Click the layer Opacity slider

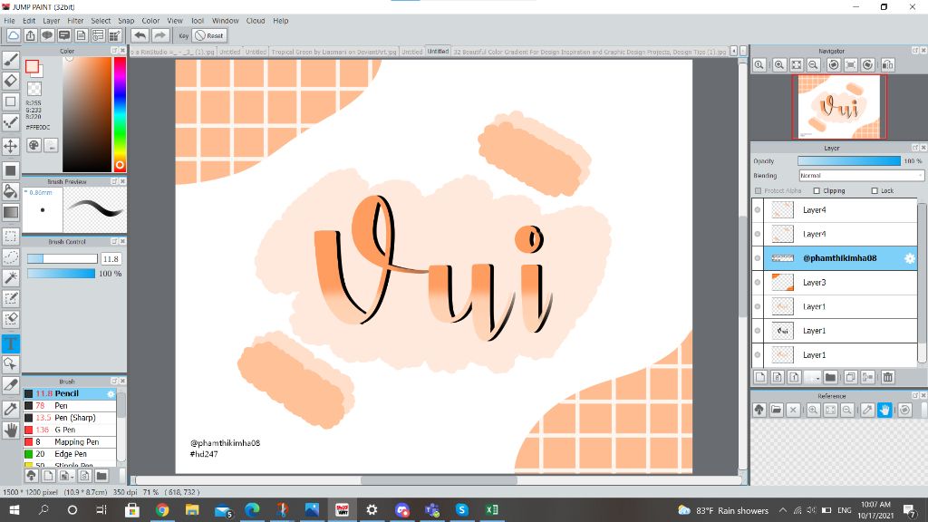pos(849,161)
